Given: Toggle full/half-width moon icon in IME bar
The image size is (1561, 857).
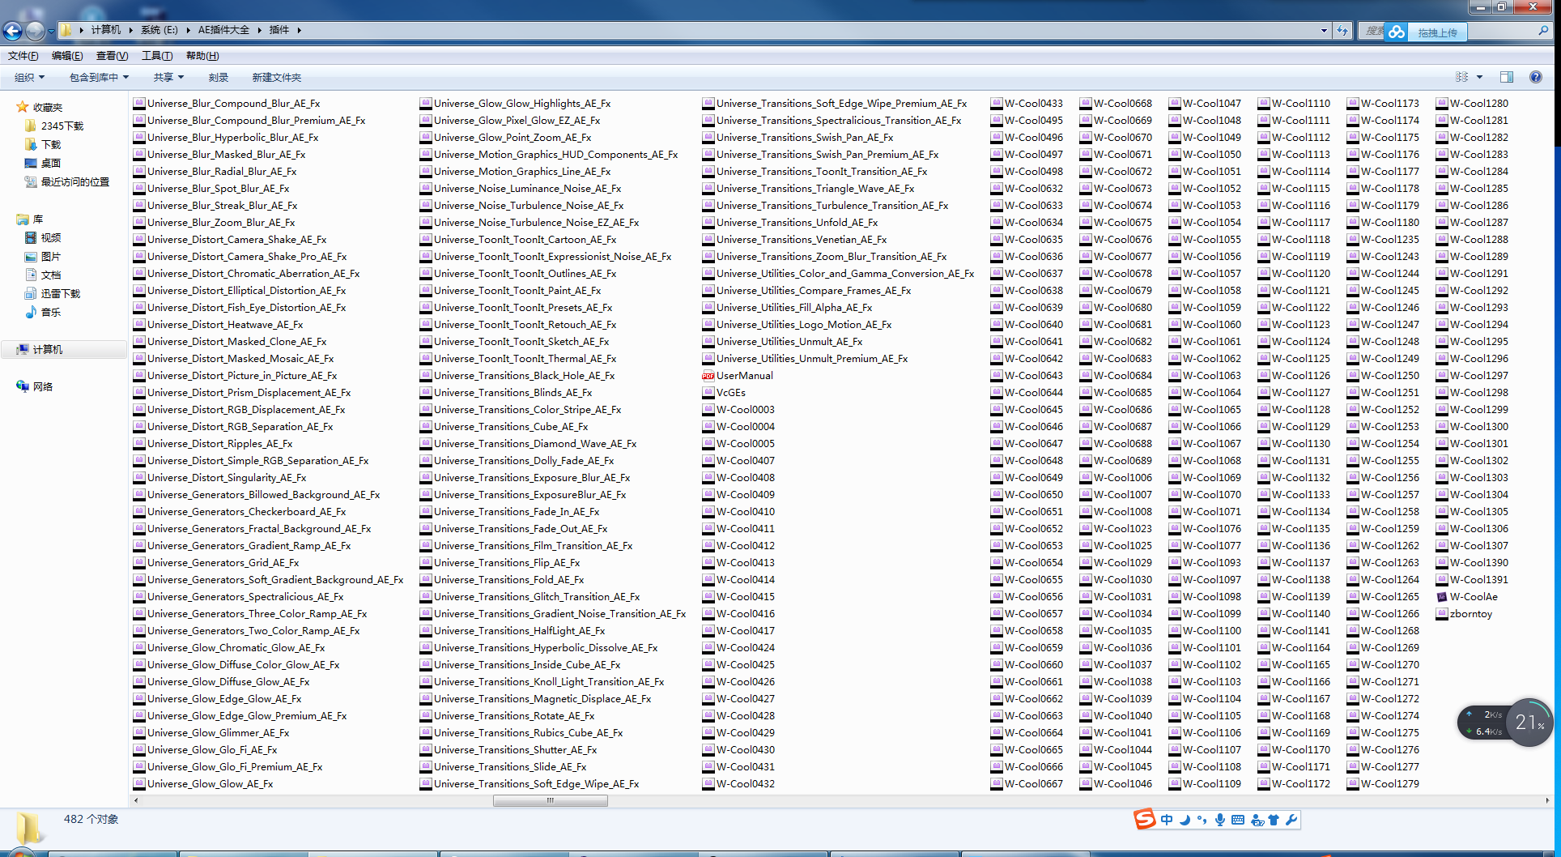Looking at the screenshot, I should (x=1185, y=820).
